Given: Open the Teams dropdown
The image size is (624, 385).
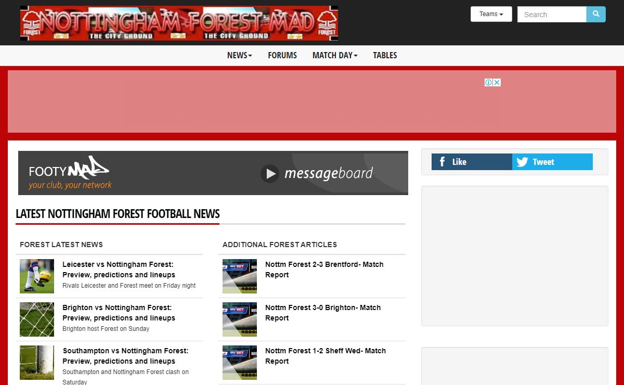Looking at the screenshot, I should coord(491,14).
